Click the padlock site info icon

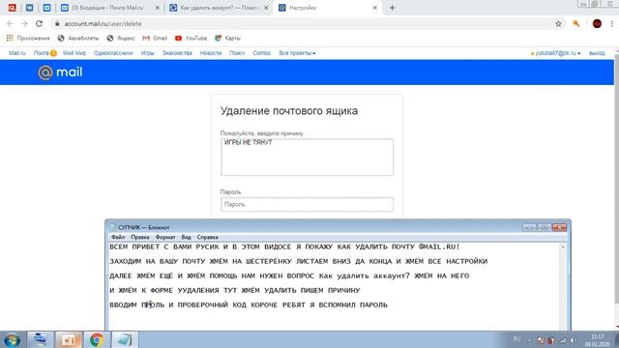pyautogui.click(x=57, y=23)
